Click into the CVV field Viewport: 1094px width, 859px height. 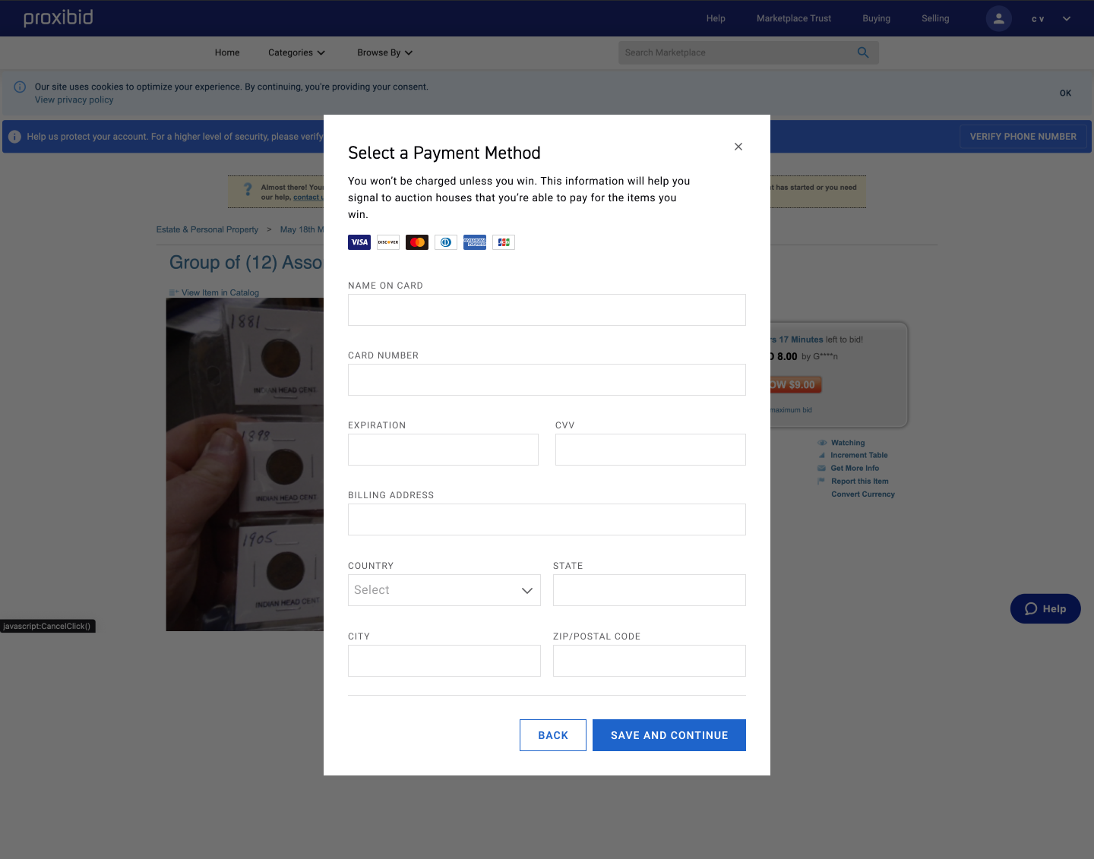pyautogui.click(x=650, y=450)
